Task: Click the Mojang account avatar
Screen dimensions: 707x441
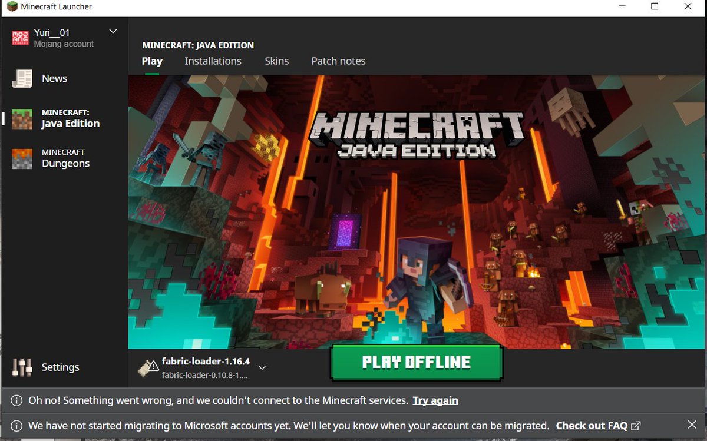Action: pyautogui.click(x=20, y=38)
